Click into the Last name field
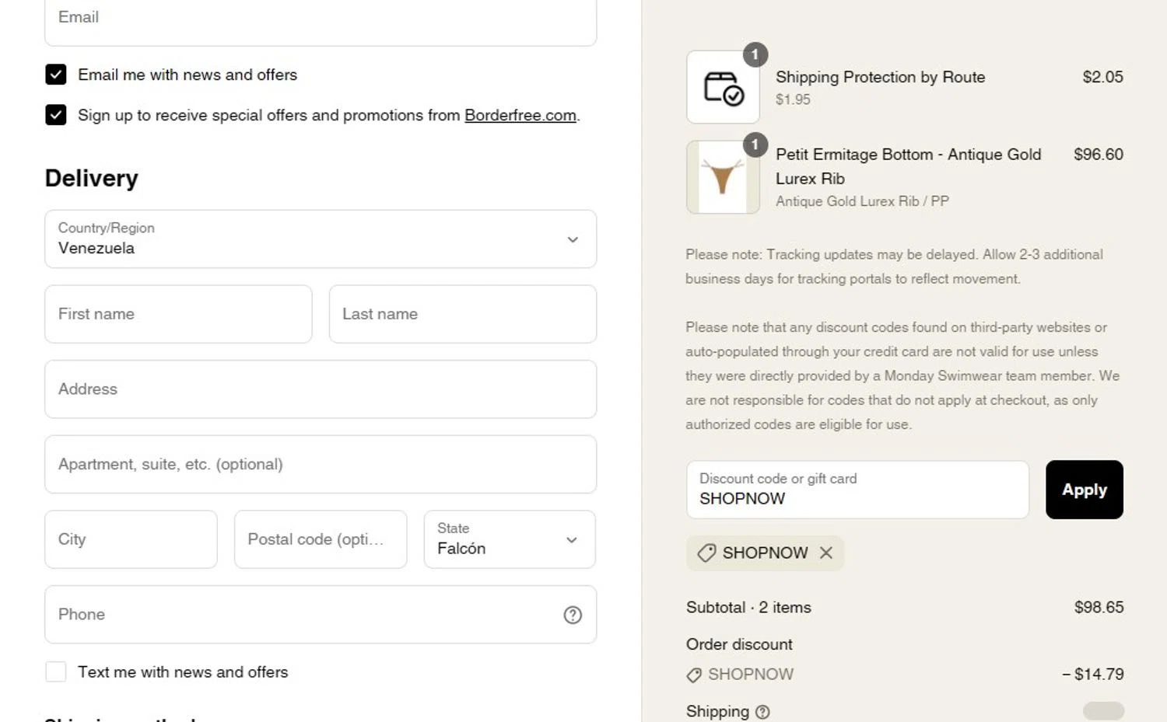The height and width of the screenshot is (722, 1167). (x=462, y=314)
